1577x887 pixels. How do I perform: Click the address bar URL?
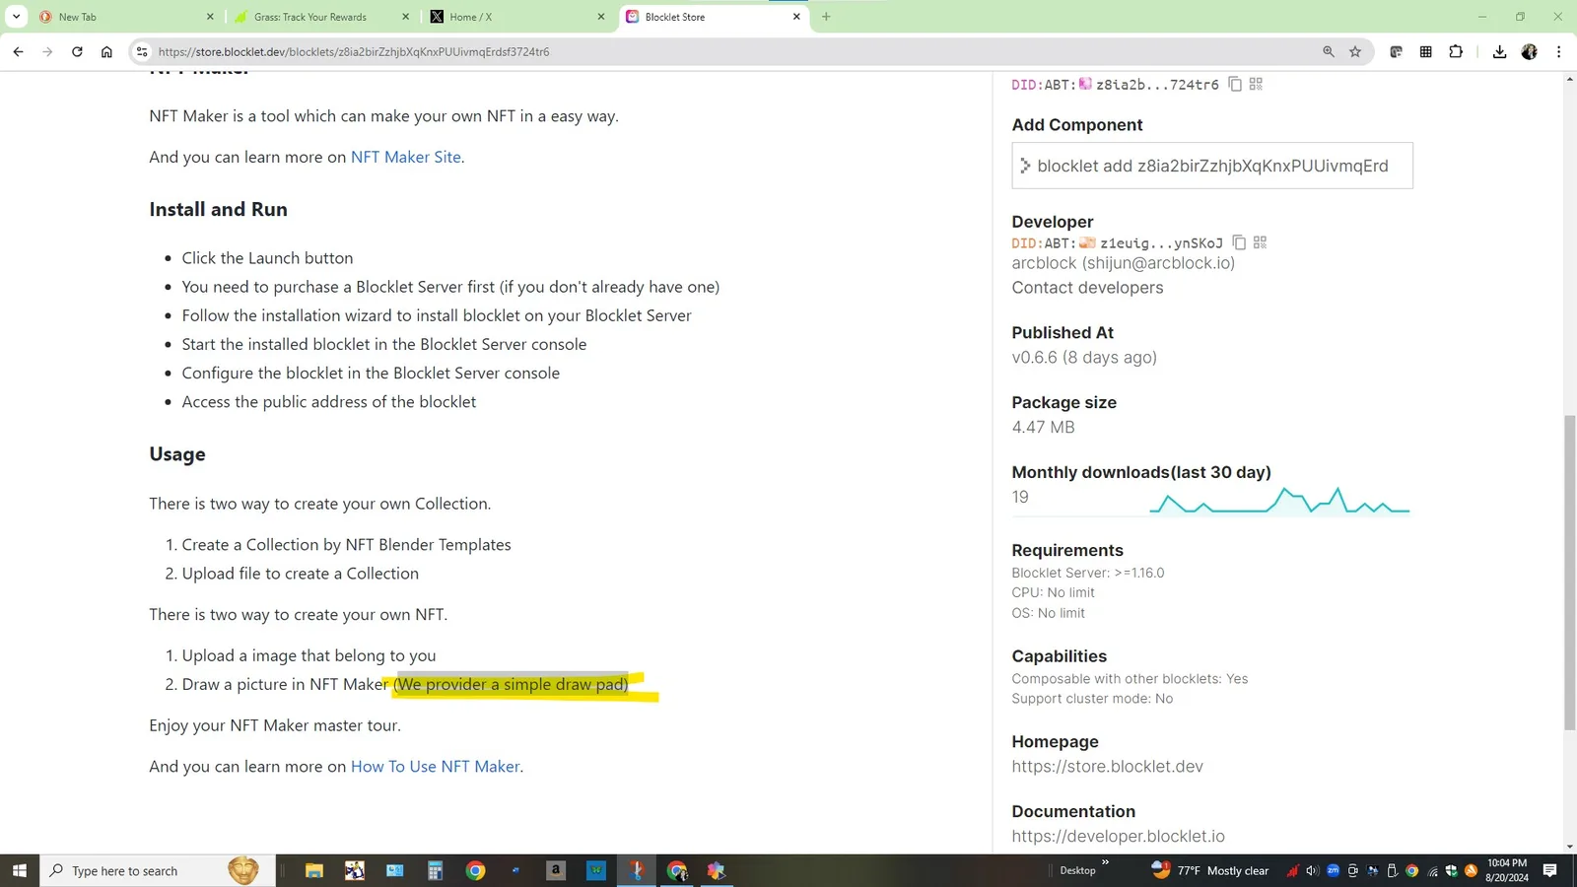tap(353, 51)
